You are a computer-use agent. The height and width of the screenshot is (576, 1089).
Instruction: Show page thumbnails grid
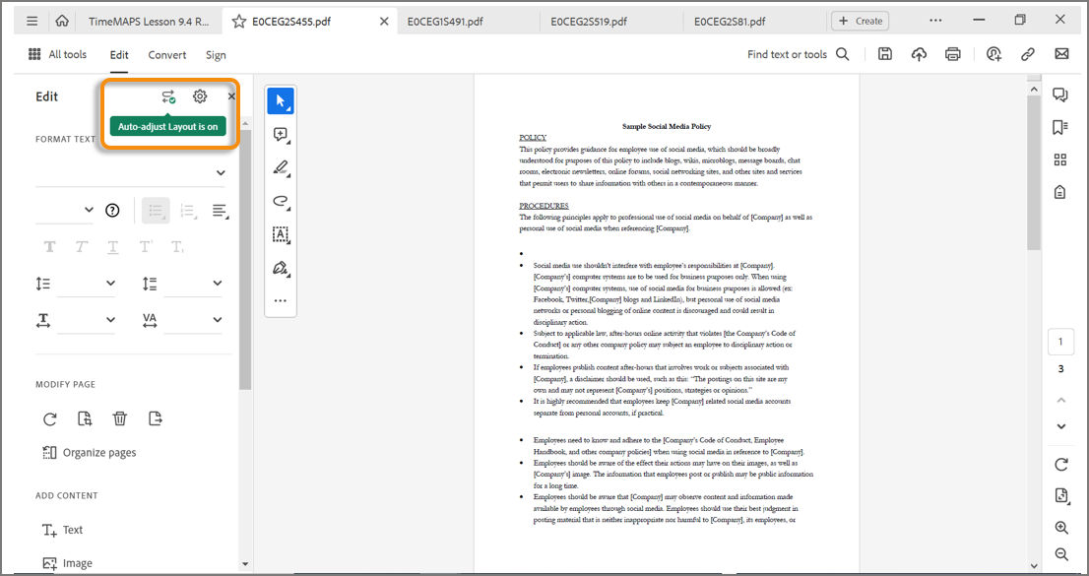1060,160
